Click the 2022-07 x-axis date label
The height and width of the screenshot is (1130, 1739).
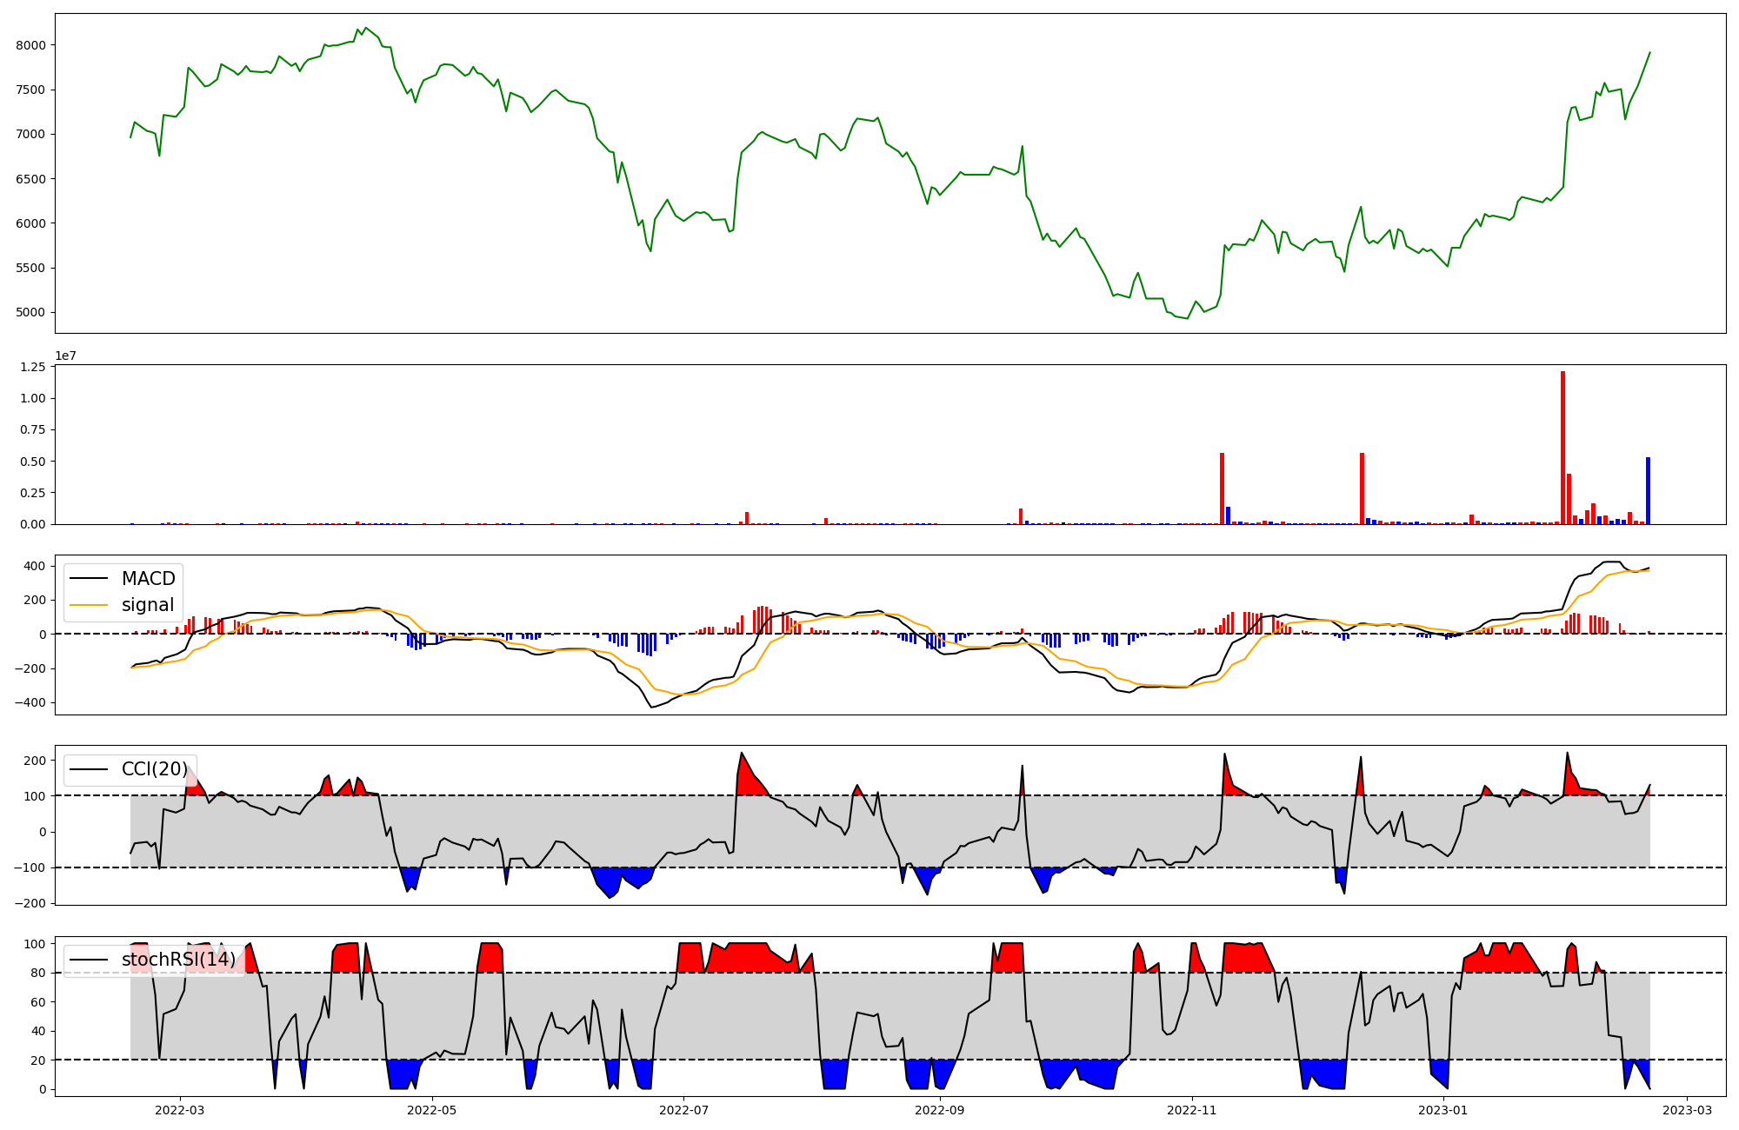tap(683, 1110)
